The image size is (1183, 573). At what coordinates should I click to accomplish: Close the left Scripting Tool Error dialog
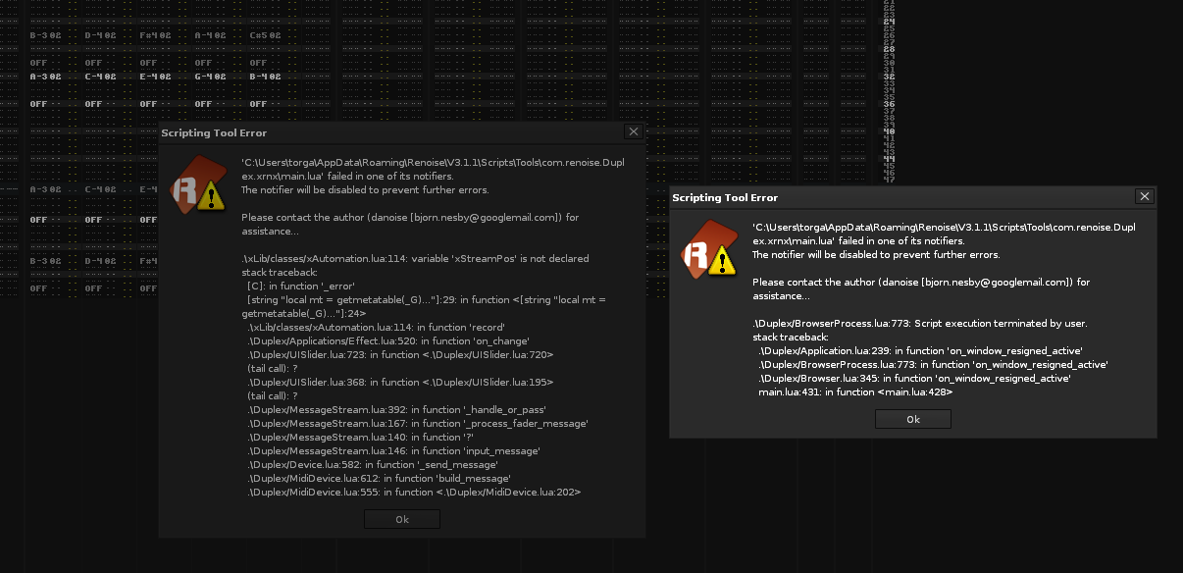(x=634, y=131)
